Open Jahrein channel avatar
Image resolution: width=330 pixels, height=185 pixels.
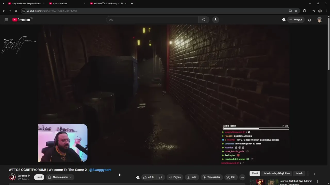coord(12,177)
